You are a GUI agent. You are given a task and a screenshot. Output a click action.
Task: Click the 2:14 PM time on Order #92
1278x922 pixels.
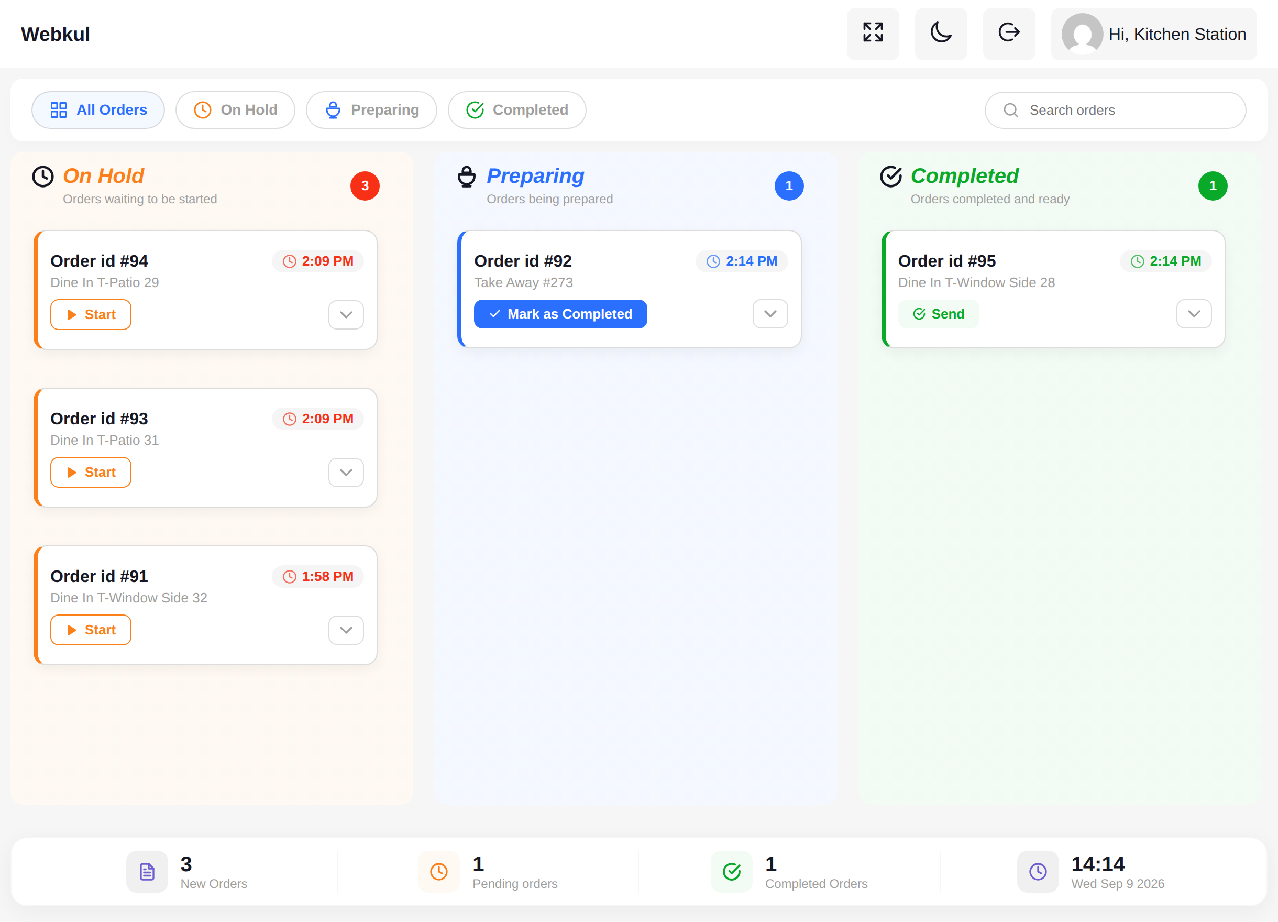(x=742, y=261)
